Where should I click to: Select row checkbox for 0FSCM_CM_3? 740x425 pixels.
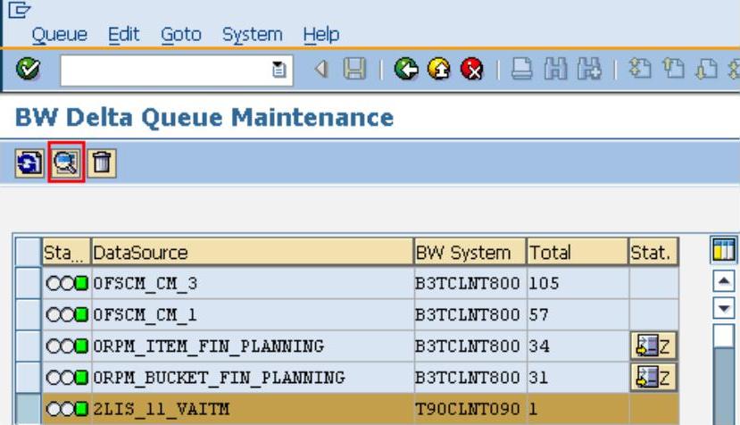point(29,284)
